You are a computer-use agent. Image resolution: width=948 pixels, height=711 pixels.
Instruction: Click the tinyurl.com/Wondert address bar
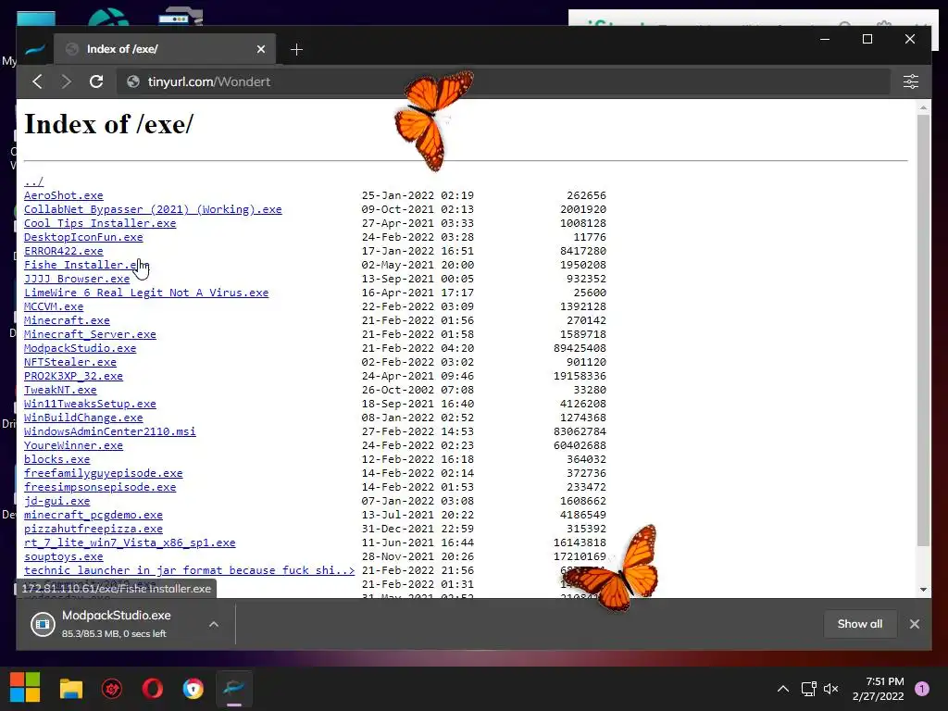coord(504,81)
